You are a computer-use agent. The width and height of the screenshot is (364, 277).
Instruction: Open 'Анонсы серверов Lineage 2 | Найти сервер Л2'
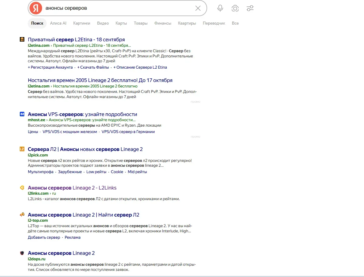83,215
